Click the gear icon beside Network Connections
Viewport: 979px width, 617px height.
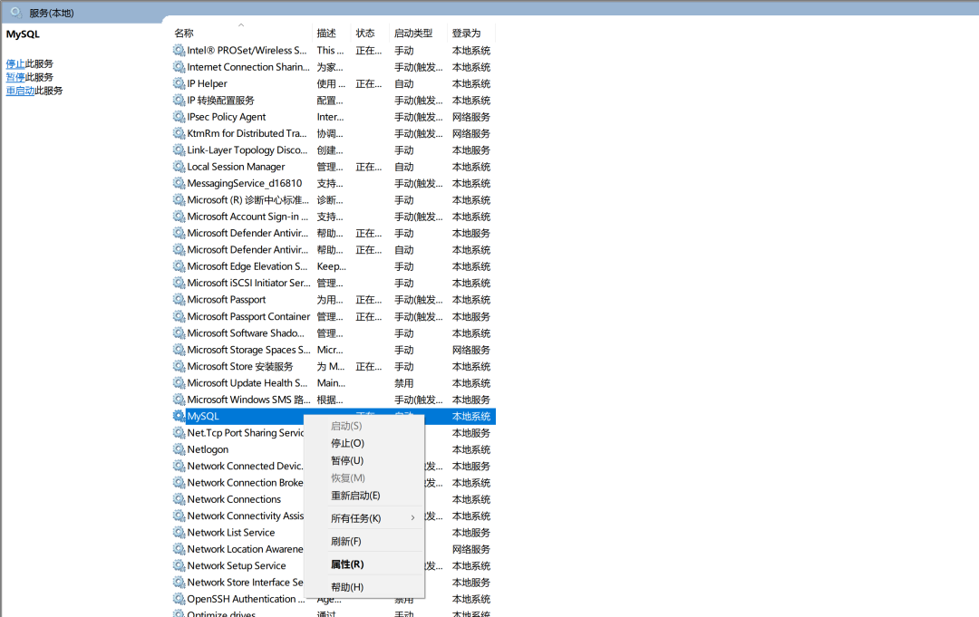(179, 499)
